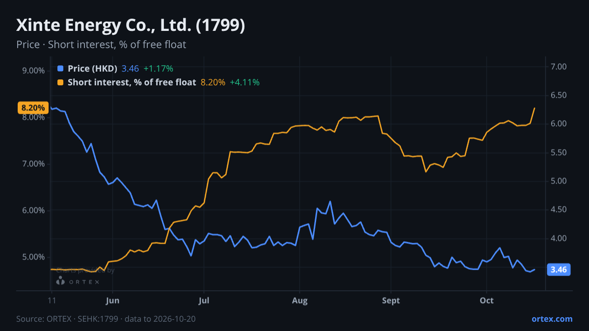Click the 9.00% left axis label
This screenshot has width=589, height=331.
pos(33,71)
